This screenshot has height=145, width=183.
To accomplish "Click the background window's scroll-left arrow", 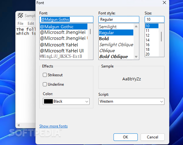I will coord(19,125).
